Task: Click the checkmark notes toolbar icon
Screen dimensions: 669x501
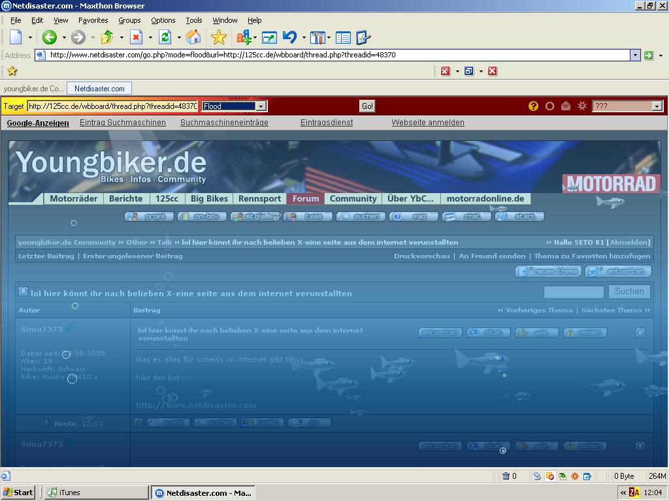Action: click(x=363, y=37)
